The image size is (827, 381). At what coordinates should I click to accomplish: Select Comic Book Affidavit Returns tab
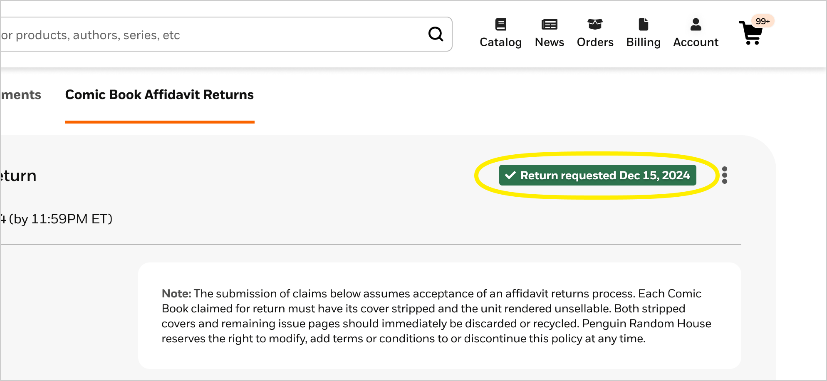click(x=159, y=95)
